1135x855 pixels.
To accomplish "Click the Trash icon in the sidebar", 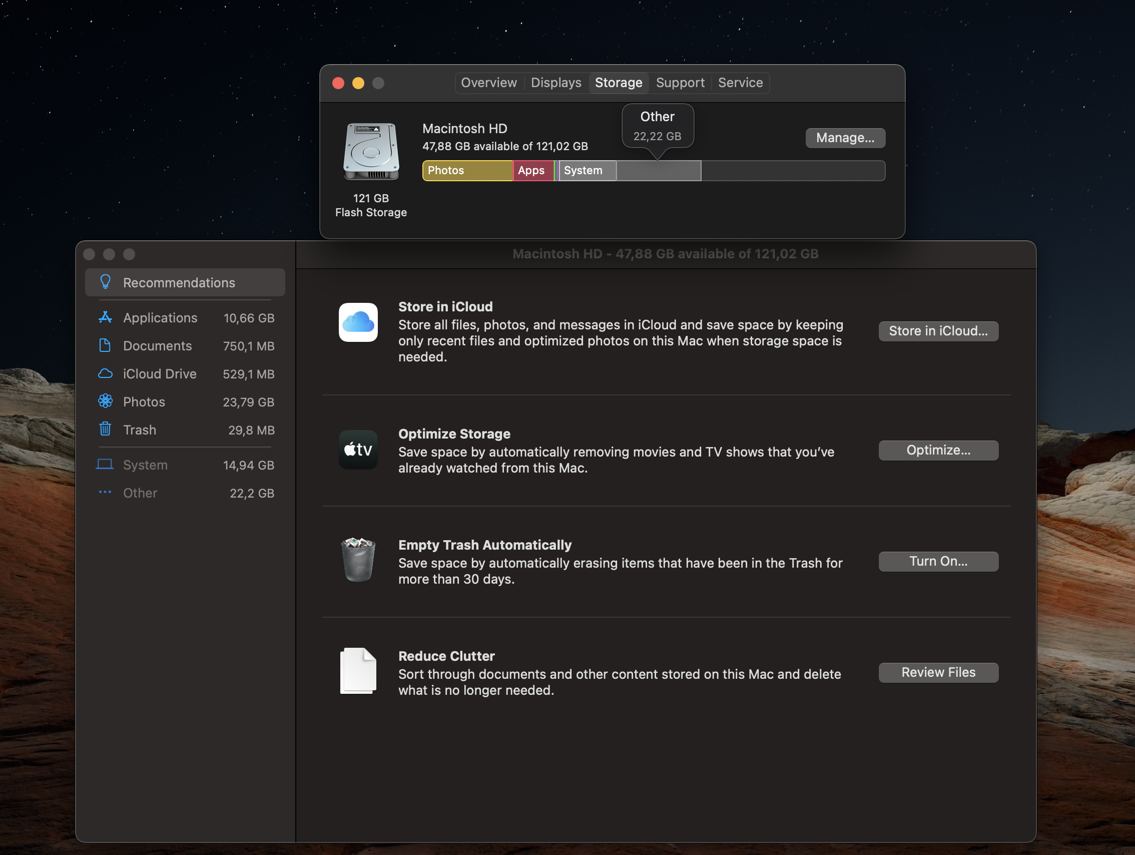I will pos(105,430).
